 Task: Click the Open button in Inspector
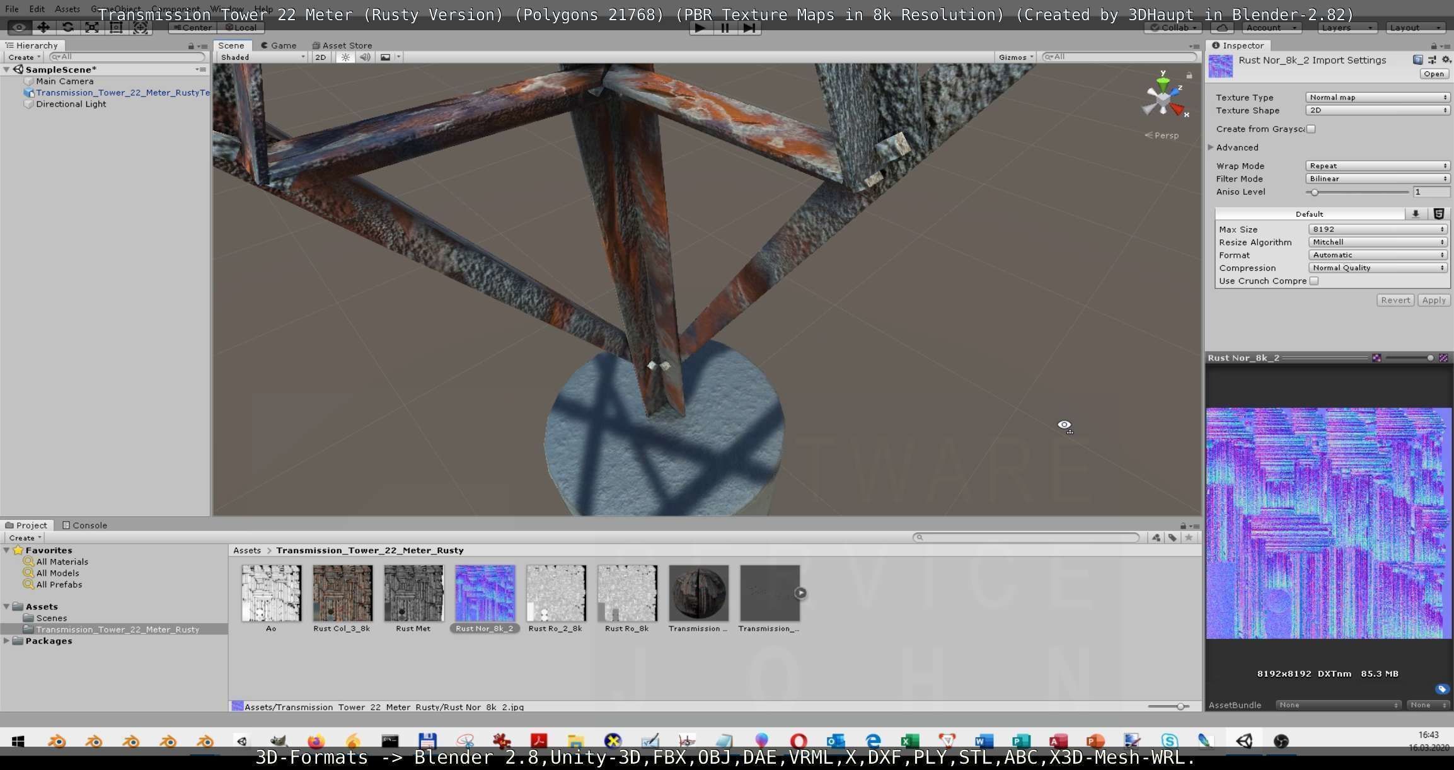(1434, 74)
